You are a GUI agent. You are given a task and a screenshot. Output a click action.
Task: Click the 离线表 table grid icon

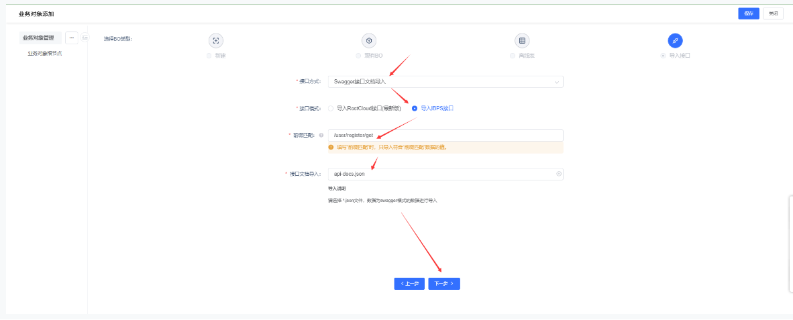522,41
